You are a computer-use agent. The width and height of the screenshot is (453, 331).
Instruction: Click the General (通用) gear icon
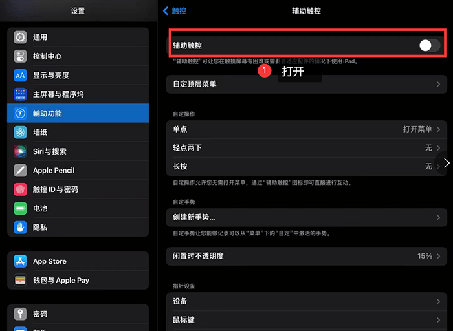pyautogui.click(x=20, y=37)
